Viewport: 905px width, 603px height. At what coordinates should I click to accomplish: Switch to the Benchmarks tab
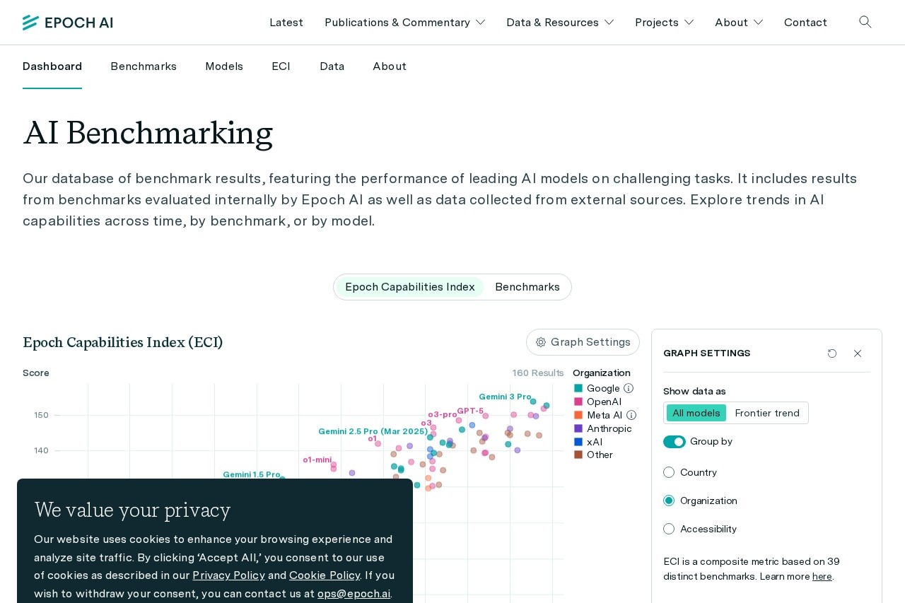click(144, 66)
